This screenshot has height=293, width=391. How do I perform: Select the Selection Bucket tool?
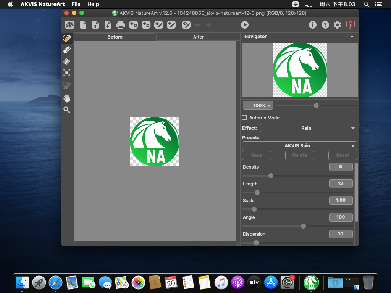coord(67,61)
